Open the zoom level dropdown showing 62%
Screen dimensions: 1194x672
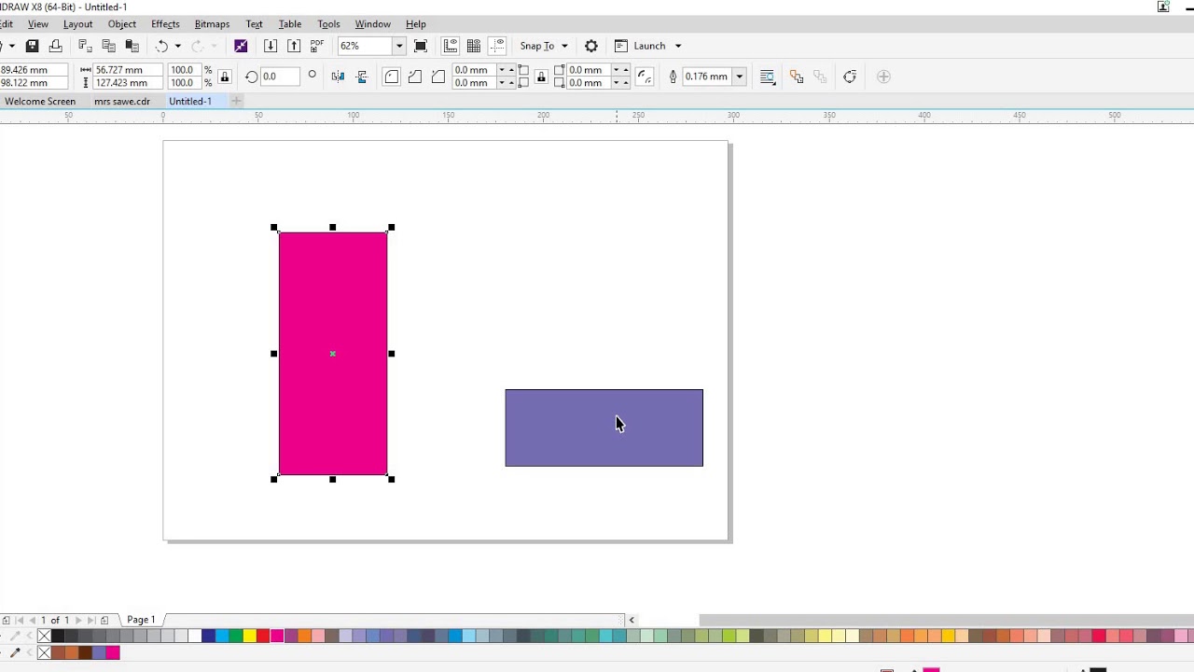tap(399, 46)
